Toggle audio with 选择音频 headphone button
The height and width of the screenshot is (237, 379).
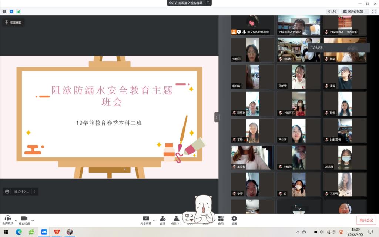coord(7,220)
